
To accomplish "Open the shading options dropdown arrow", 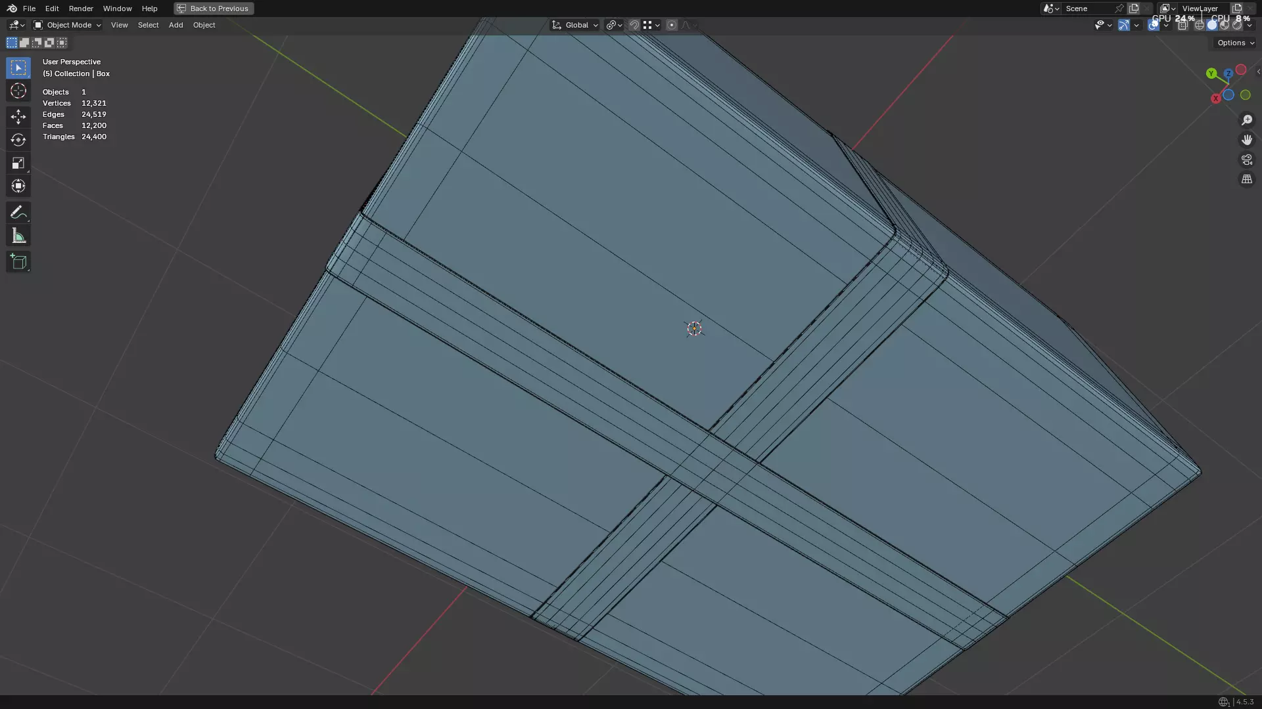I will click(1250, 25).
